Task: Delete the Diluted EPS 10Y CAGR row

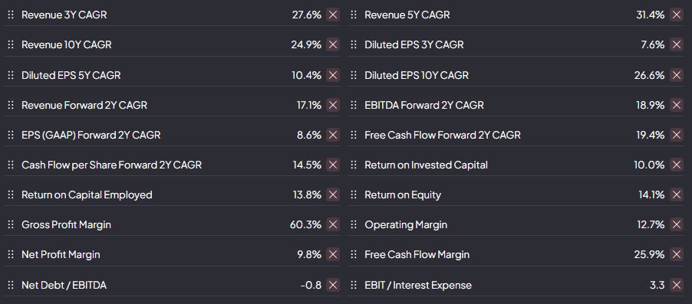Action: click(677, 75)
